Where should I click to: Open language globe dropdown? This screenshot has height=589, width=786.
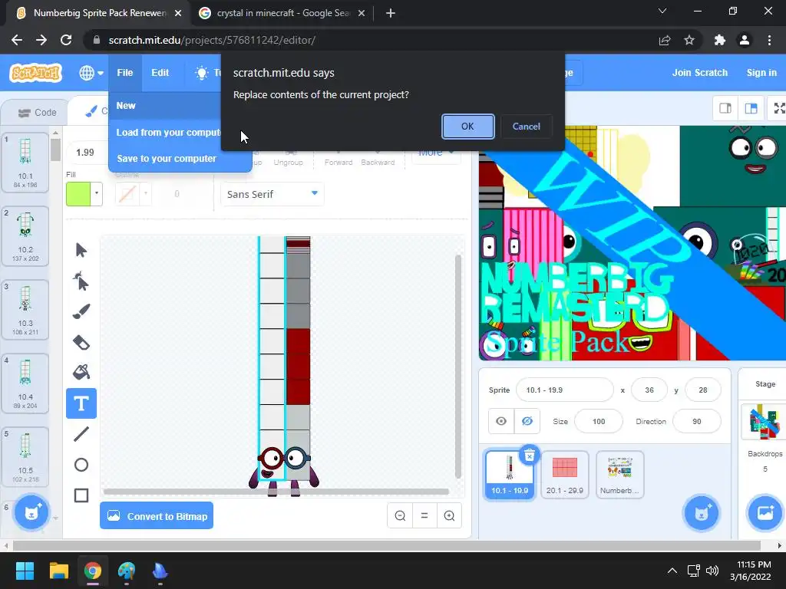(x=91, y=73)
